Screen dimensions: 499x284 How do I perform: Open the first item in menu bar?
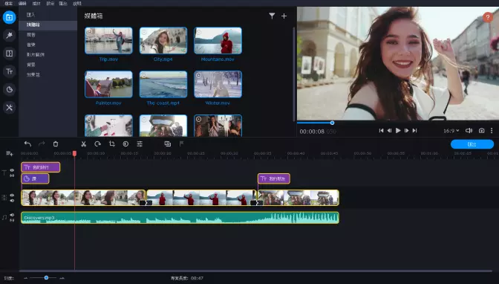click(x=9, y=4)
